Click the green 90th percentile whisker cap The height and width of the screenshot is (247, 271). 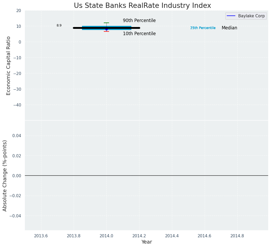click(x=106, y=23)
